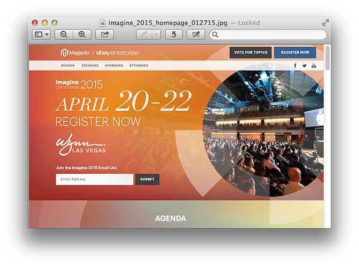
Task: Maximize the window with green button
Action: [x=54, y=23]
